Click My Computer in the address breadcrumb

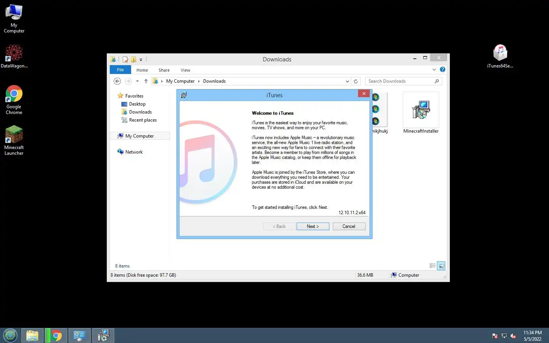click(x=180, y=81)
